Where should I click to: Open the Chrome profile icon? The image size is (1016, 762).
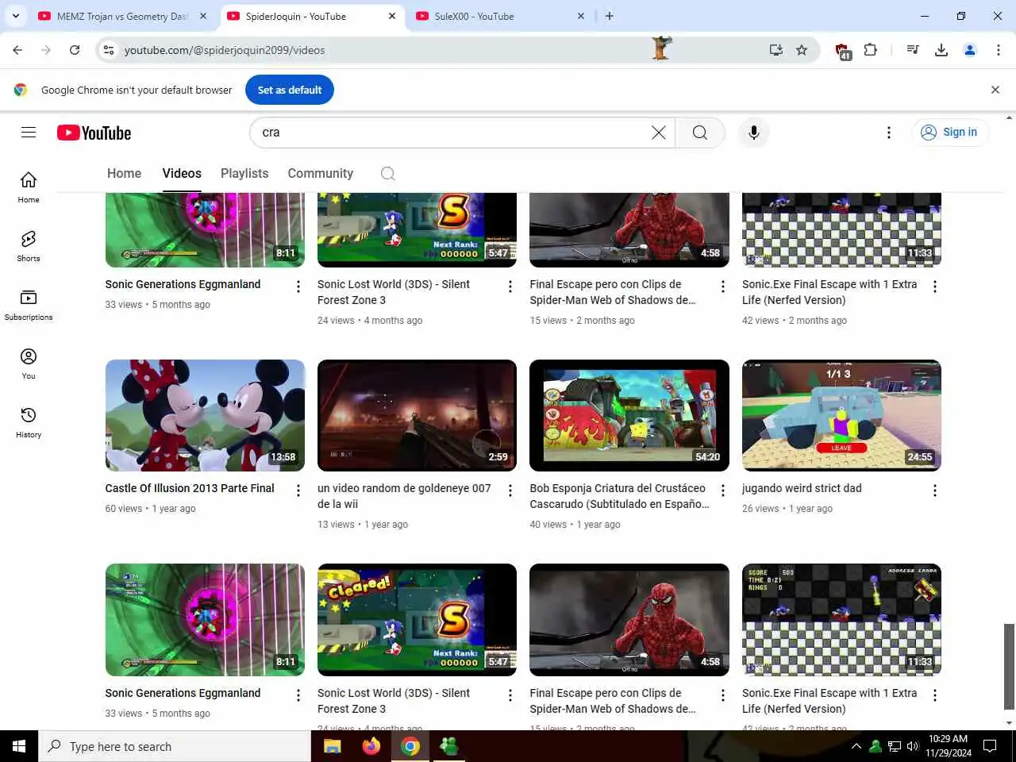tap(970, 50)
